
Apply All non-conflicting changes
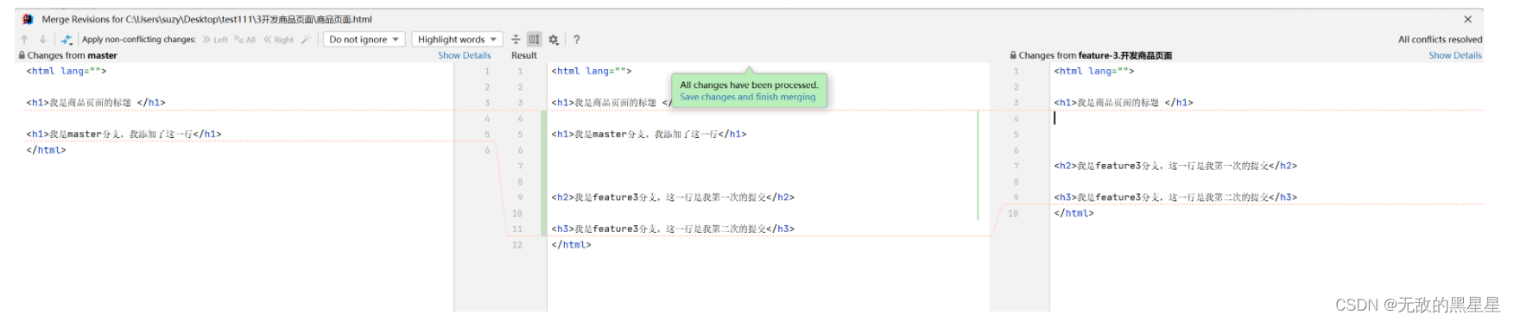[x=245, y=40]
